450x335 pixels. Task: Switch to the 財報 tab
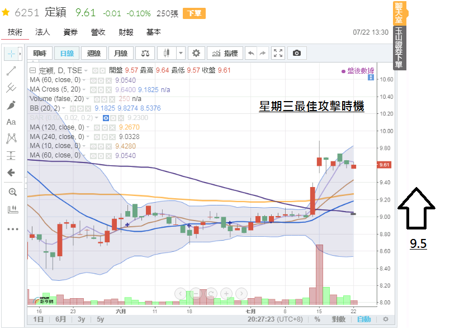coord(126,32)
